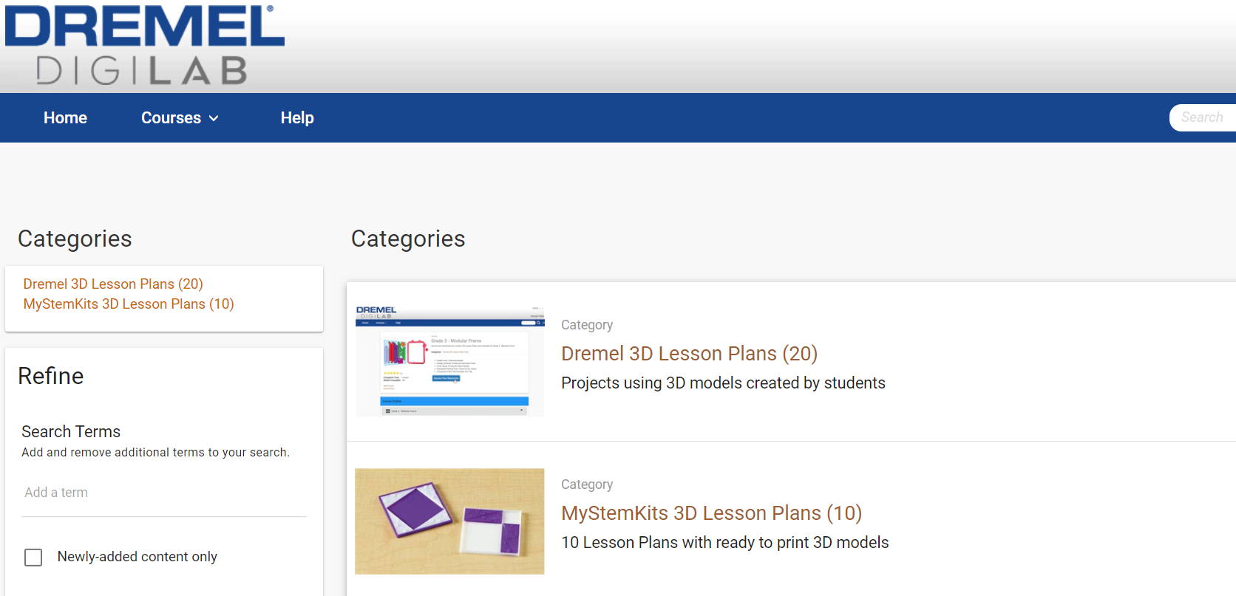1236x596 pixels.
Task: Click the Refine panel heading
Action: (51, 376)
